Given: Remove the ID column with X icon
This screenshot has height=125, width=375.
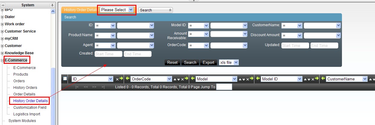Looking at the screenshot, I should (117, 79).
